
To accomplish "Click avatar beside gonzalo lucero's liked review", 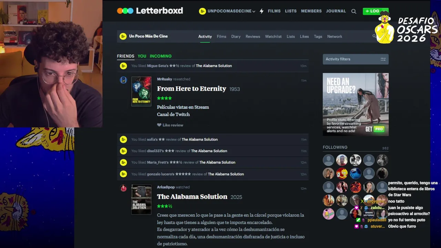I will tap(123, 174).
